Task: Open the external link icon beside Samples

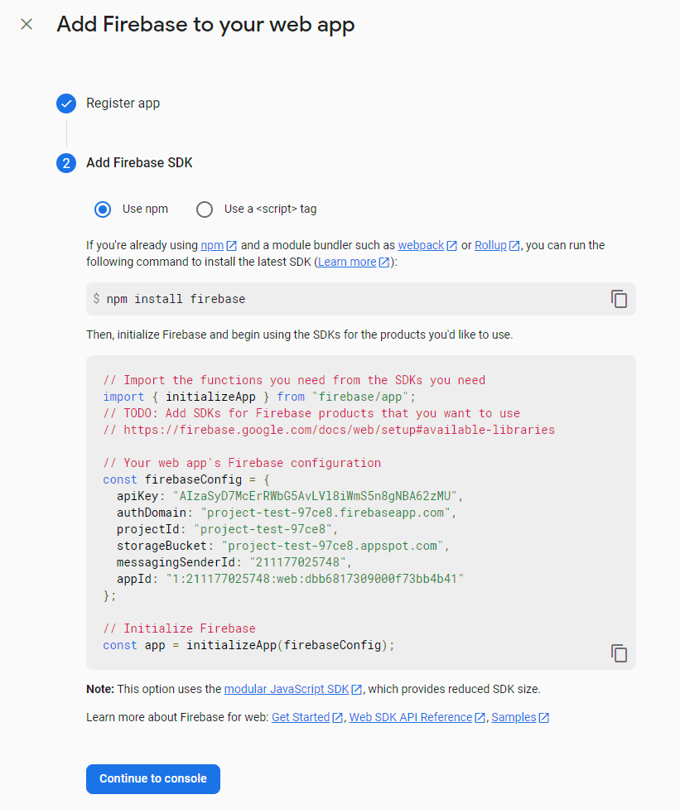Action: pos(544,717)
